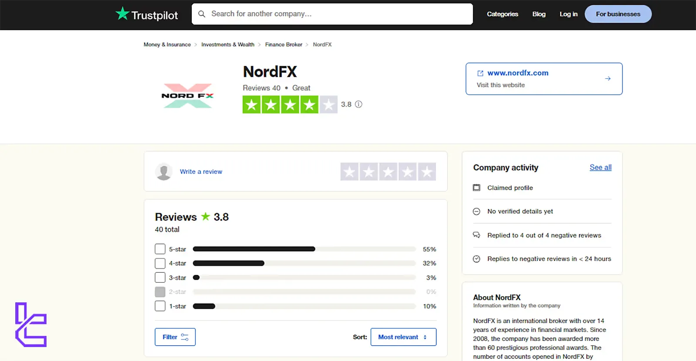The height and width of the screenshot is (361, 696).
Task: Visit the www.nordfx.com website link
Action: click(x=518, y=73)
